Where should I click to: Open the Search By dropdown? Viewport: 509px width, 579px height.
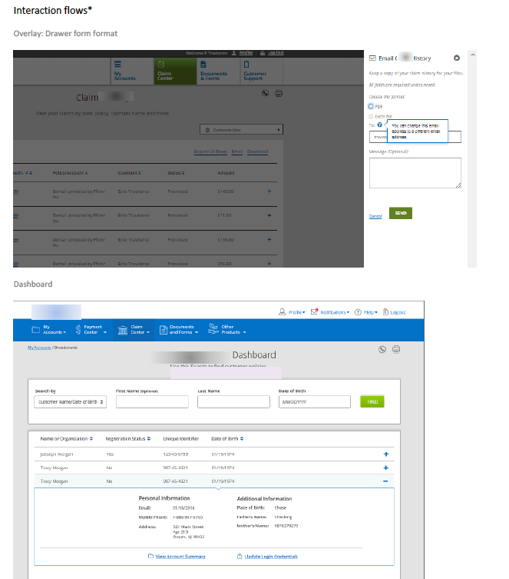click(x=71, y=402)
